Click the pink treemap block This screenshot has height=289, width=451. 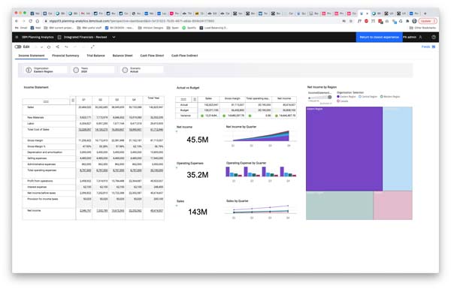(x=393, y=206)
